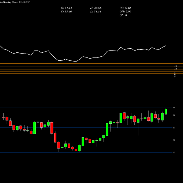Click the 31 price axis label
Viewport: 183px width, 183px height.
tap(174, 115)
